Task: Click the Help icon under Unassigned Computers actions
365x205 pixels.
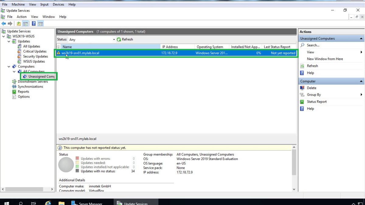Action: coord(302,73)
